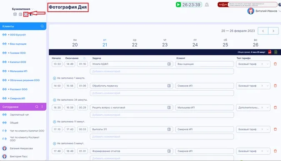This screenshot has width=281, height=161.
Task: Edit end time 15:56
Action: [x=70, y=86]
